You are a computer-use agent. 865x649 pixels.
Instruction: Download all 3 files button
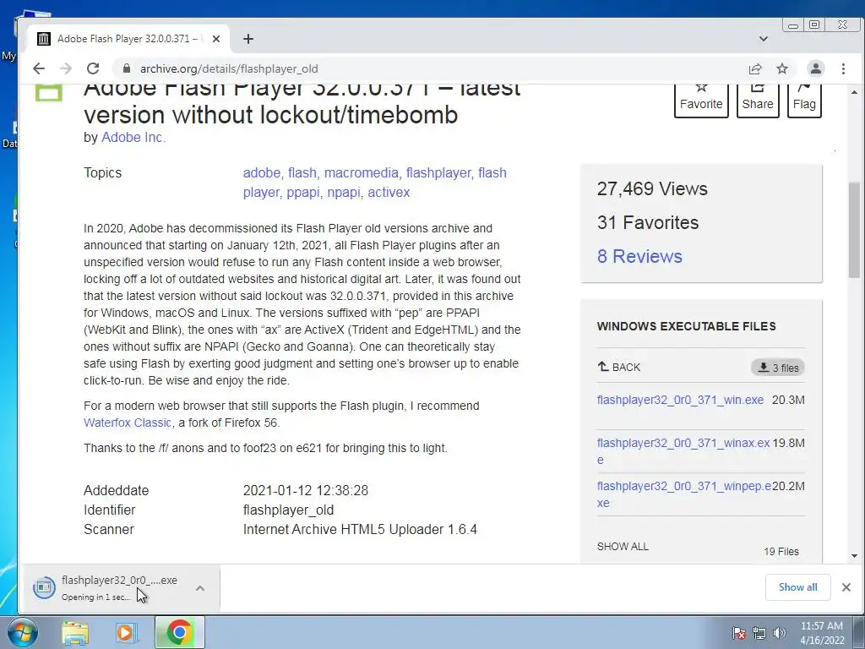tap(778, 368)
